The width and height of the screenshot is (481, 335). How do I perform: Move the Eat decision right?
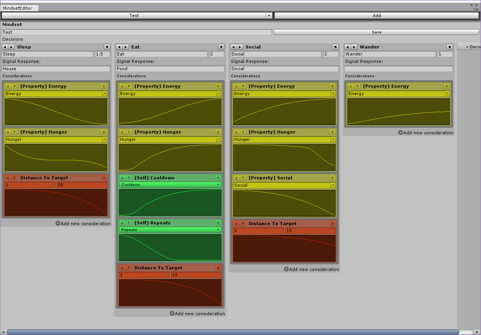126,47
